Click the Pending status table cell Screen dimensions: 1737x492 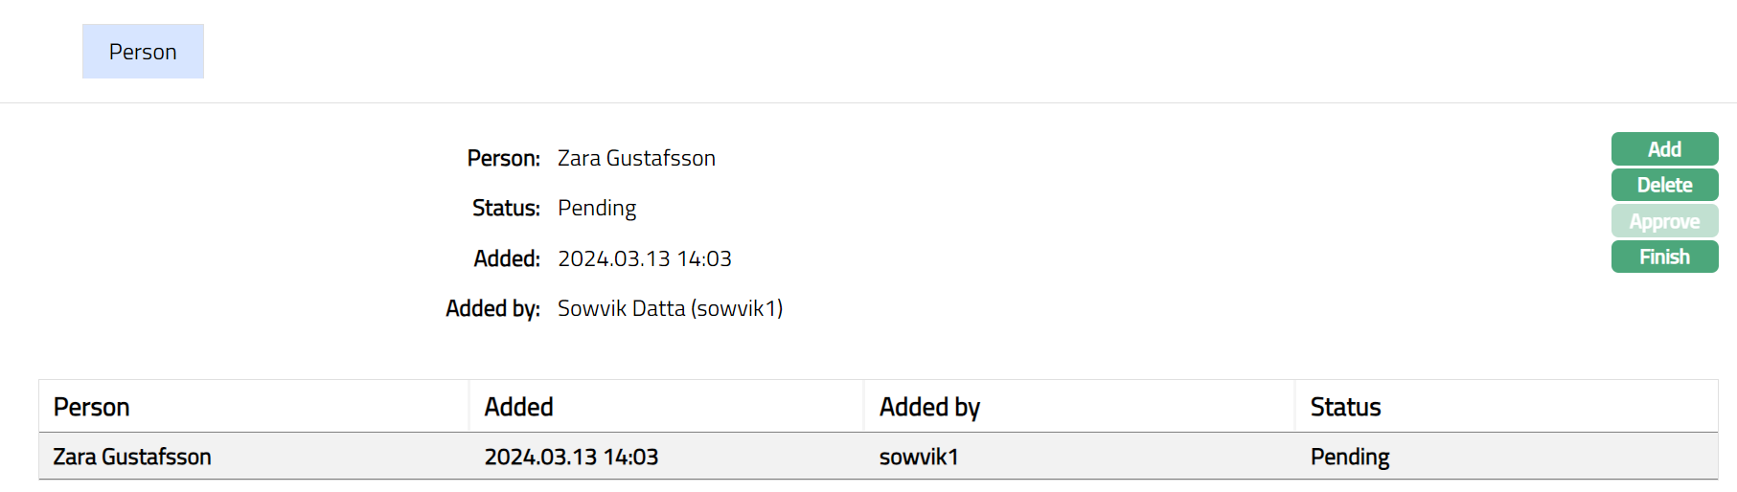pos(1349,457)
